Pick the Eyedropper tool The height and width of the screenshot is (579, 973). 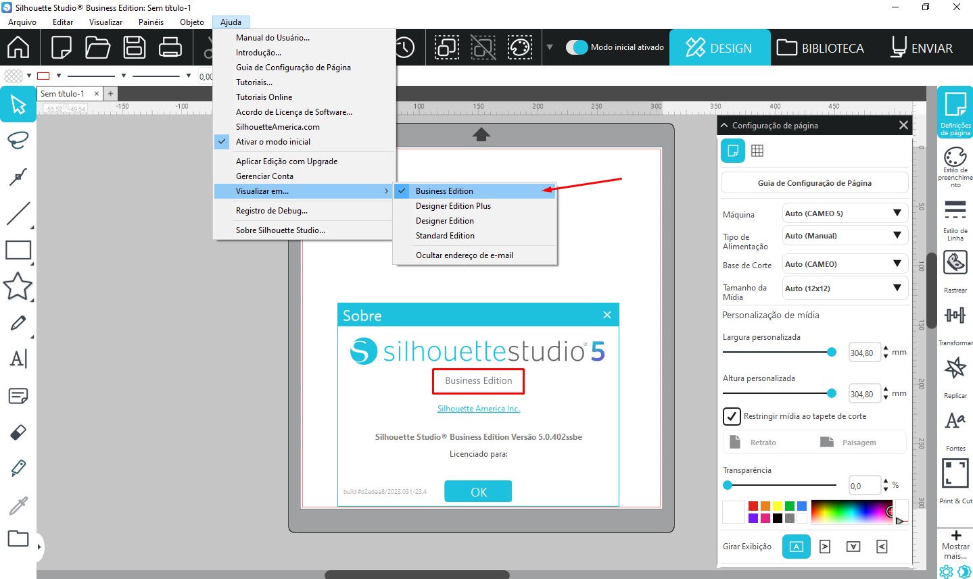tap(18, 505)
